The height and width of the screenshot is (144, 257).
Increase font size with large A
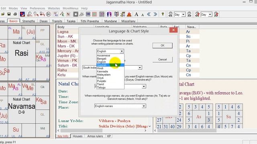136,14
